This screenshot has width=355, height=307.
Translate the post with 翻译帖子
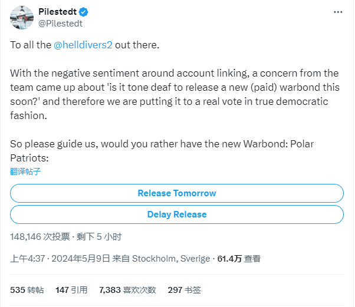tap(25, 171)
